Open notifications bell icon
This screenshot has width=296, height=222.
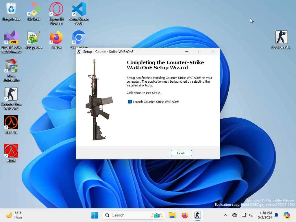(x=276, y=215)
